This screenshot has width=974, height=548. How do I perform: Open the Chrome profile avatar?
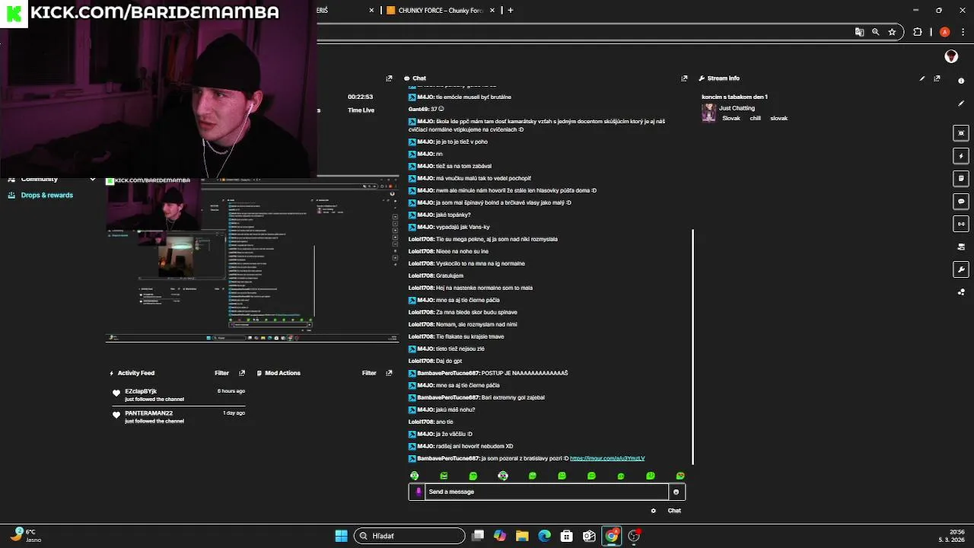click(944, 32)
